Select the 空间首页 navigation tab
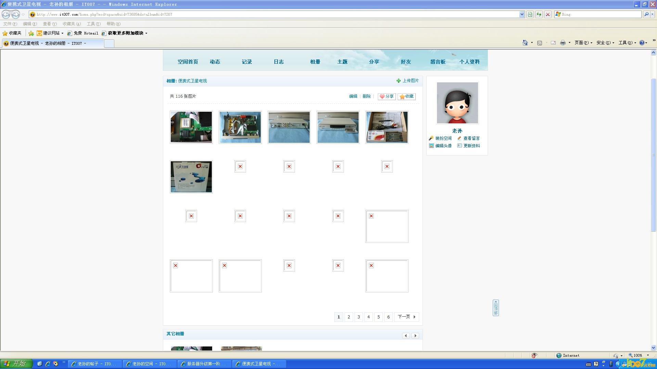Image resolution: width=657 pixels, height=369 pixels. 188,62
